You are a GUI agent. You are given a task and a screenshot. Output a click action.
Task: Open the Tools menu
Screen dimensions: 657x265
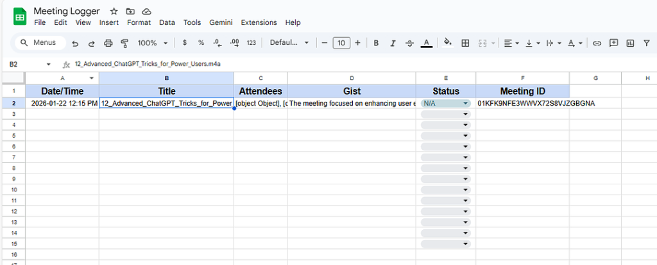(x=192, y=22)
